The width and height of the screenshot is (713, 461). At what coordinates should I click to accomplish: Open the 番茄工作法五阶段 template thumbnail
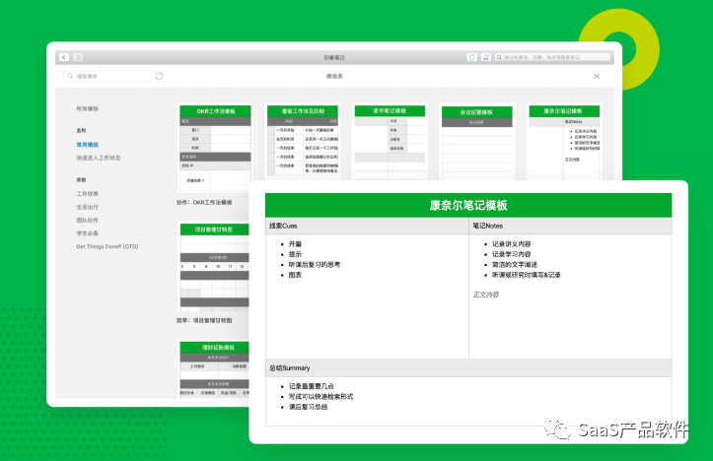[x=303, y=141]
